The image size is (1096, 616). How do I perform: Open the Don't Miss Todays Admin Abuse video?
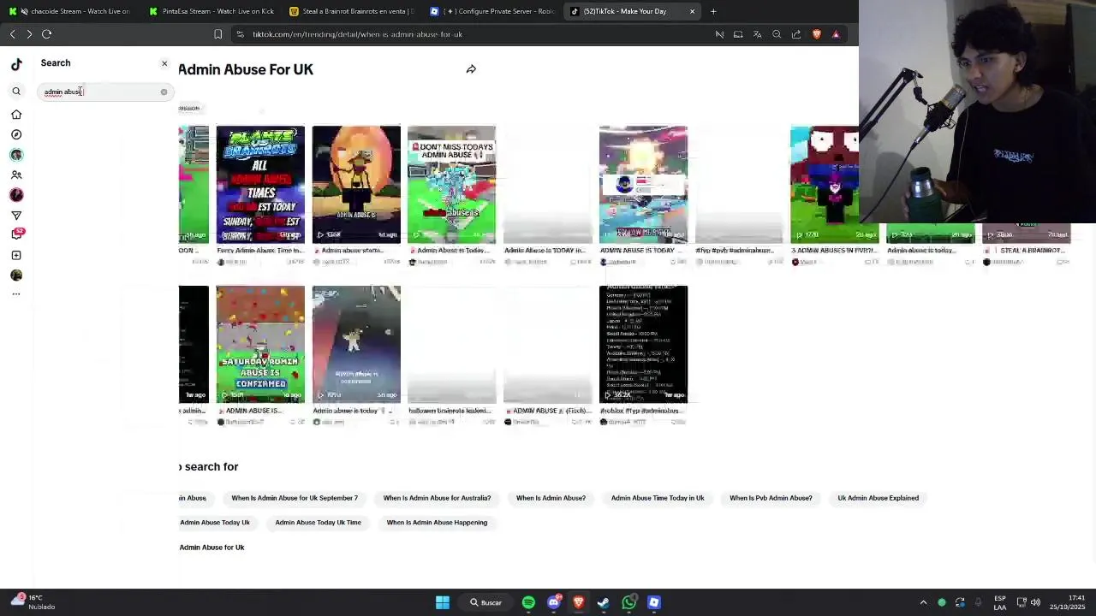tap(451, 185)
